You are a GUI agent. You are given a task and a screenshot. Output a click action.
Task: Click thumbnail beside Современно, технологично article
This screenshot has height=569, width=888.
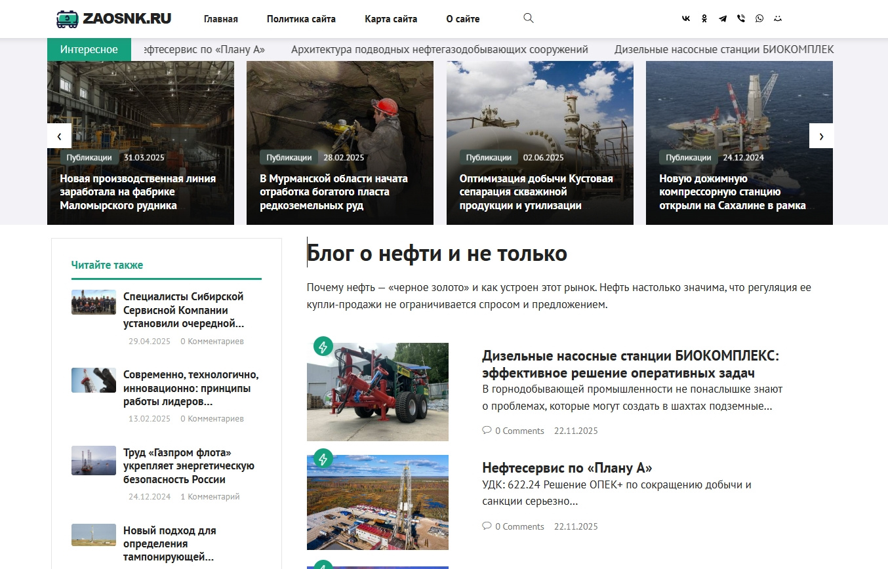click(94, 380)
